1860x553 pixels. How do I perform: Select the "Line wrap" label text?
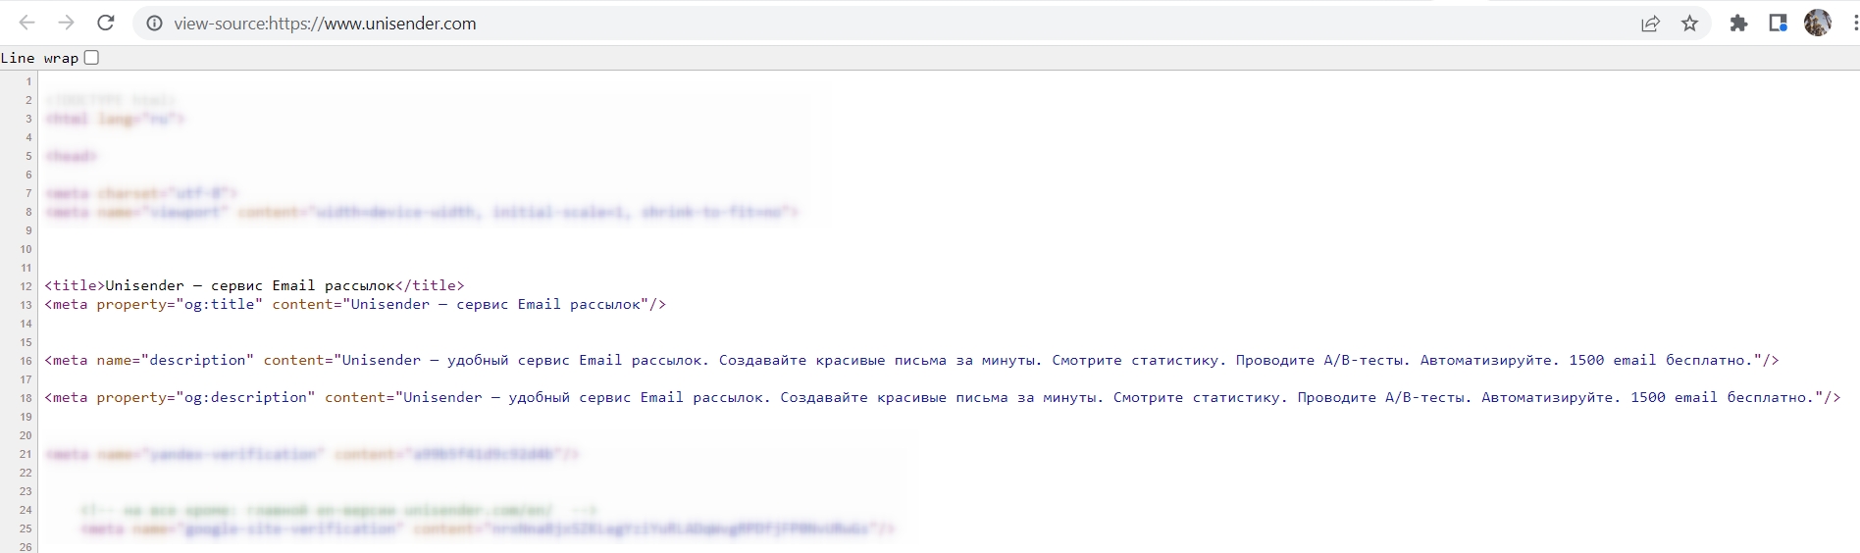39,58
